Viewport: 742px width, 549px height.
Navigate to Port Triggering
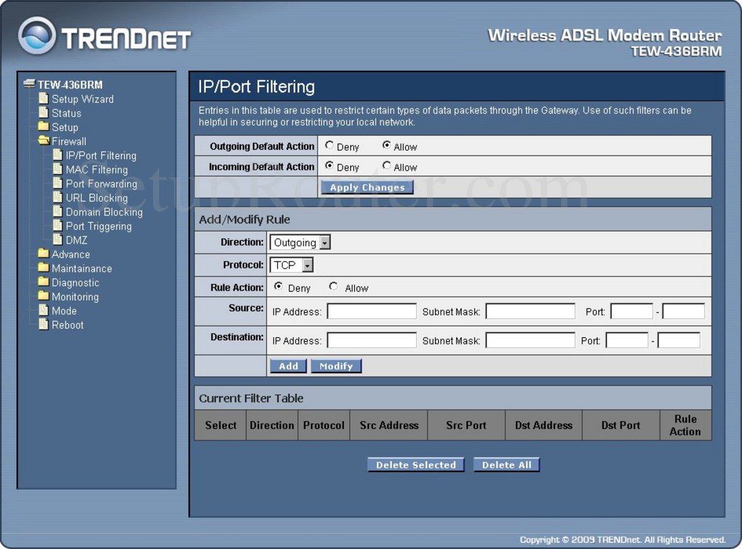point(58,226)
